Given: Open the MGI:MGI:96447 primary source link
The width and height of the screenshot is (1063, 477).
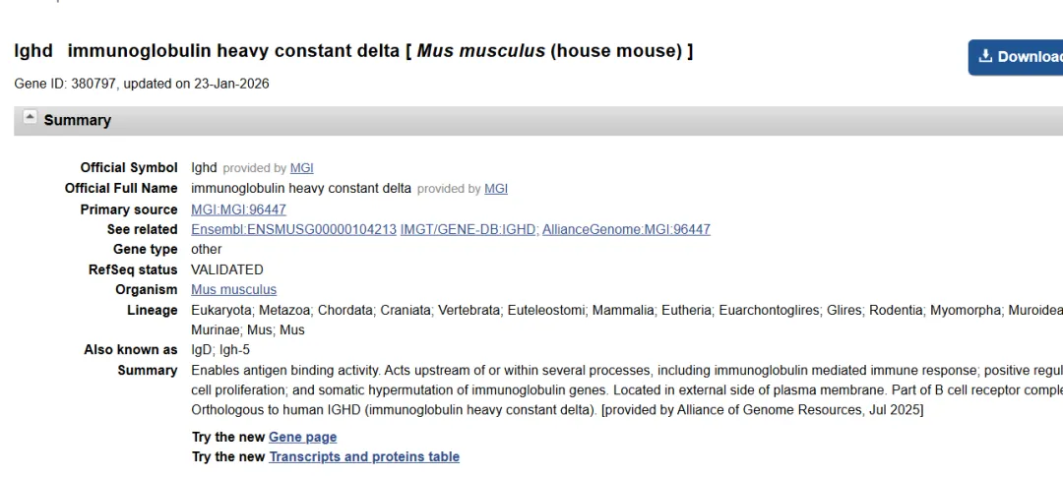Looking at the screenshot, I should pos(238,209).
